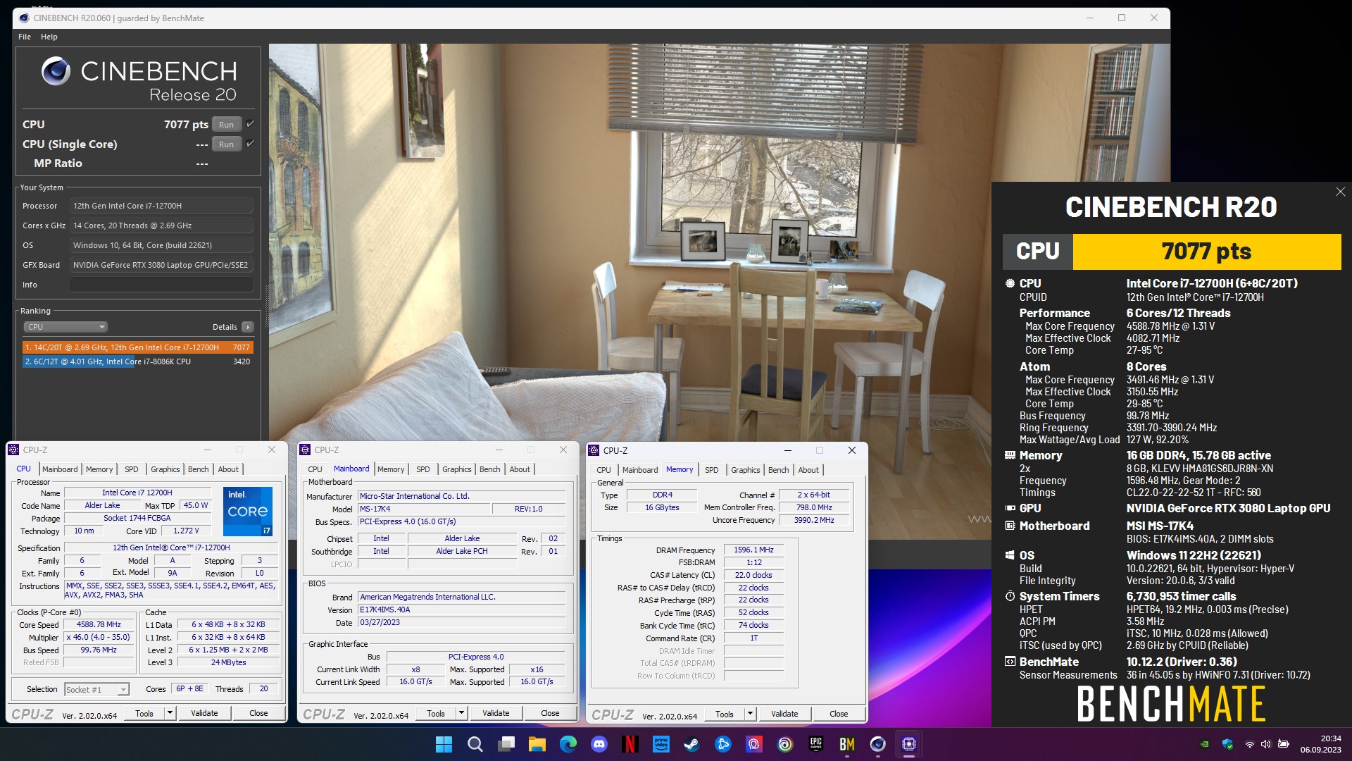Switch to Mainboard tab in first CPU-Z window
The image size is (1352, 761).
tap(60, 469)
